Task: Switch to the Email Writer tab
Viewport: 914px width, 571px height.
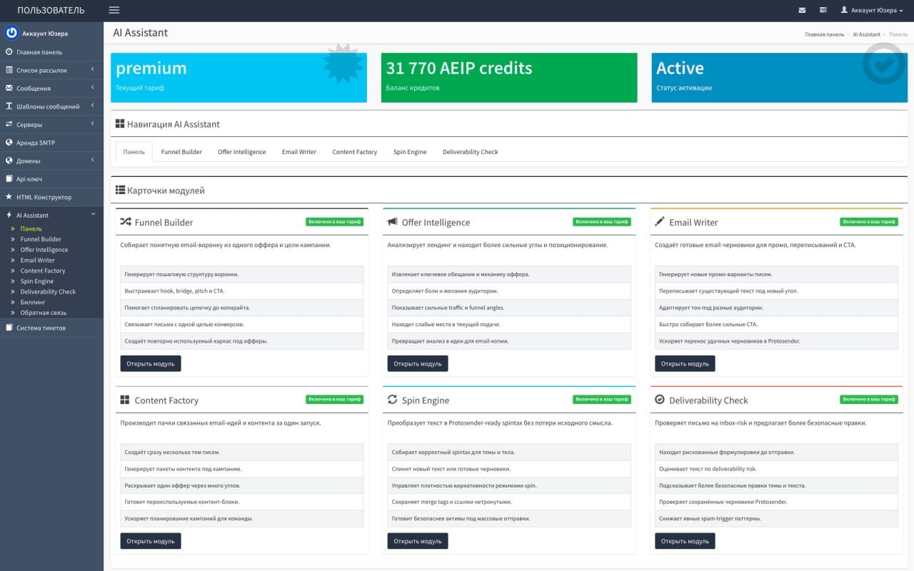Action: coord(298,152)
